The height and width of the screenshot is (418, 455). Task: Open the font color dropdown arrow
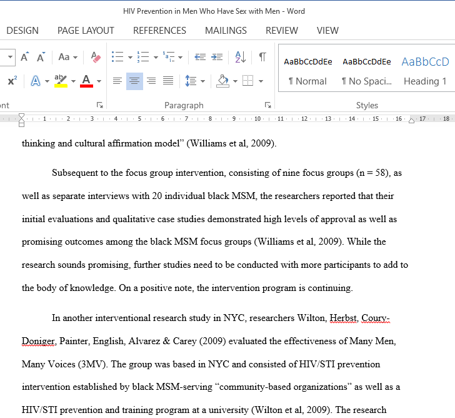[99, 81]
